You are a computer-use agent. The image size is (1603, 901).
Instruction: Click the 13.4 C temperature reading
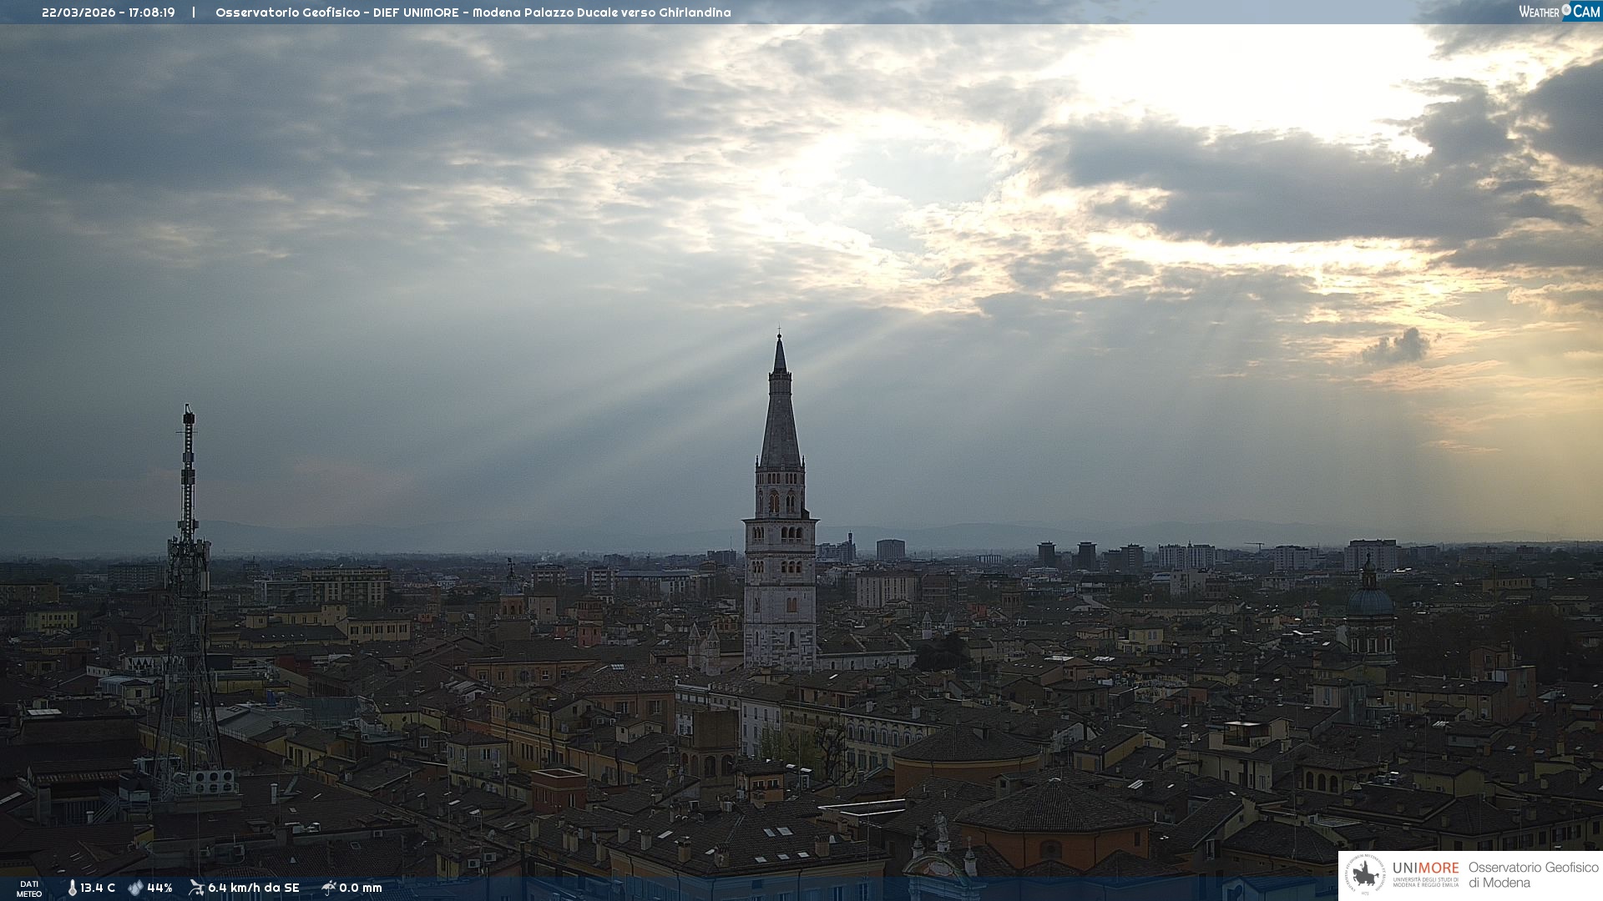[98, 888]
